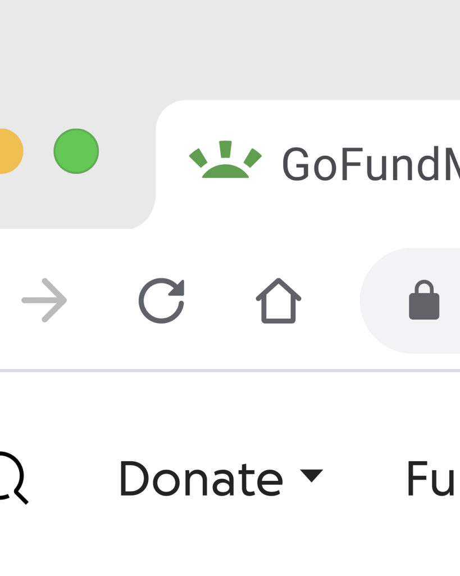Click the small black triangle after Donate
This screenshot has height=576, width=460.
click(311, 475)
